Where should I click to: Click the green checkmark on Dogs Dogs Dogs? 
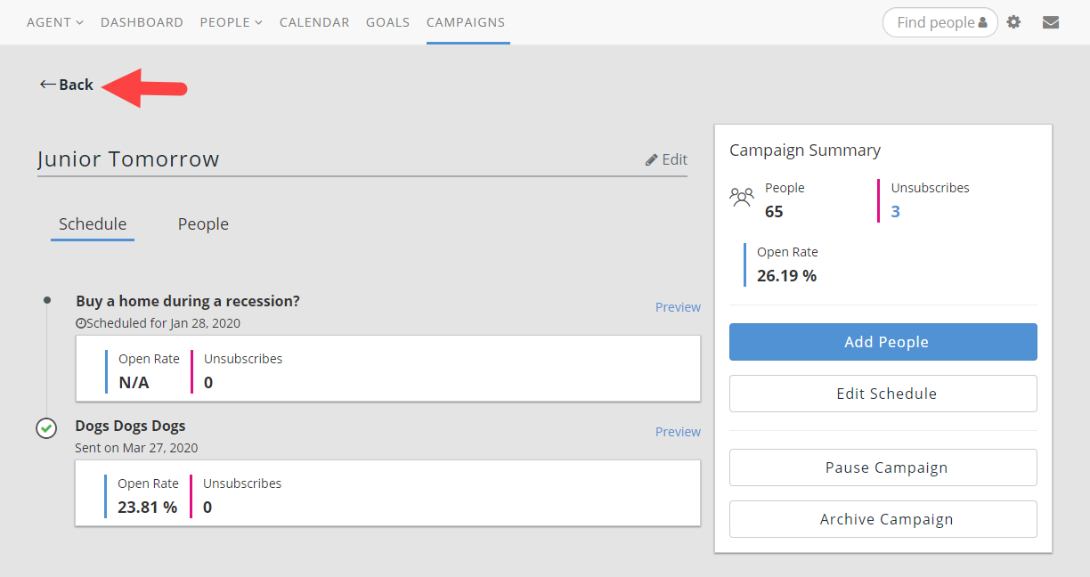pos(46,428)
